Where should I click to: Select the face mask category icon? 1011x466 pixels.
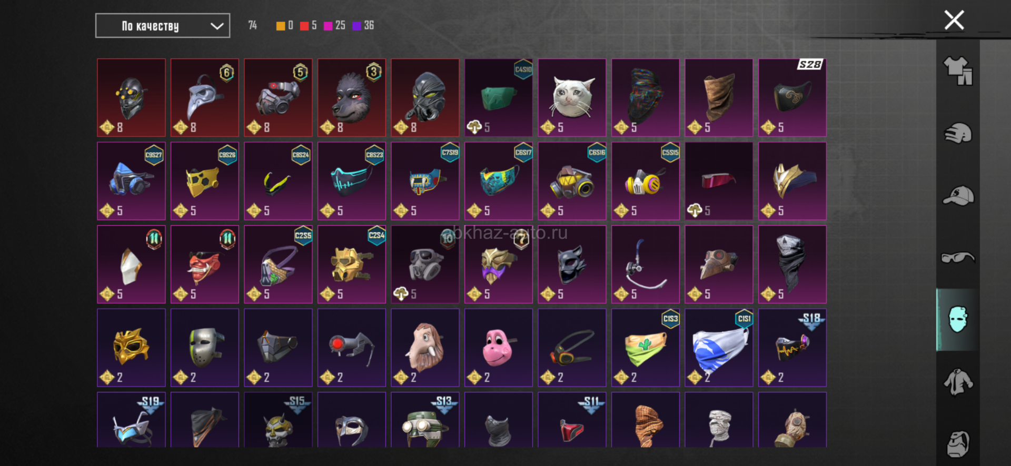(x=958, y=319)
